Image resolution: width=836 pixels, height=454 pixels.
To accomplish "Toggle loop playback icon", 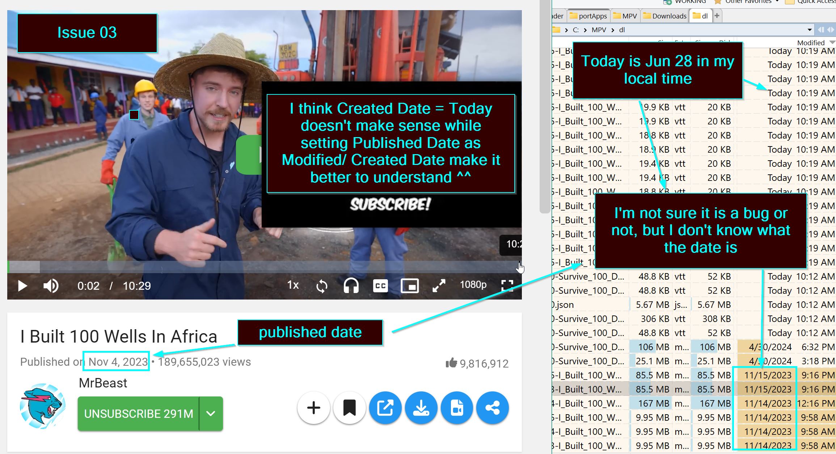I will click(x=322, y=286).
